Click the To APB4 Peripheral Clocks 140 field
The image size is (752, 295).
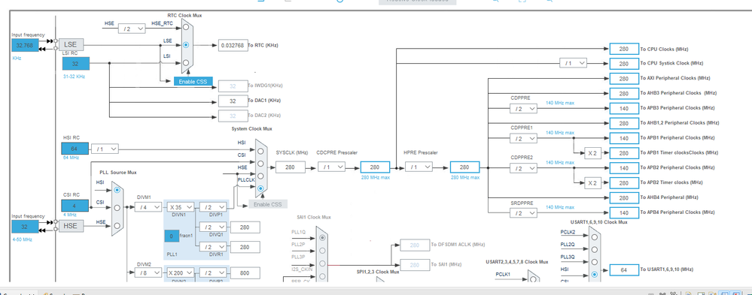[624, 212]
